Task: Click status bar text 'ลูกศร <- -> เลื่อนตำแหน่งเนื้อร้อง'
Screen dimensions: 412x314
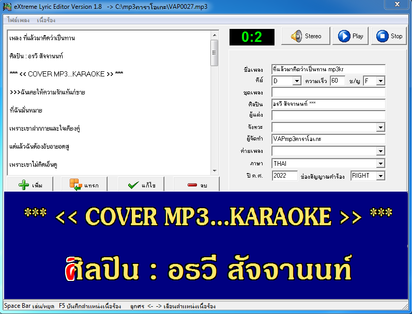Action: point(173,306)
